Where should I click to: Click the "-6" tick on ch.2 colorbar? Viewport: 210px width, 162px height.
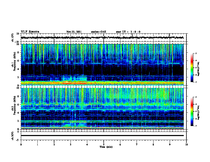[x=196, y=119]
